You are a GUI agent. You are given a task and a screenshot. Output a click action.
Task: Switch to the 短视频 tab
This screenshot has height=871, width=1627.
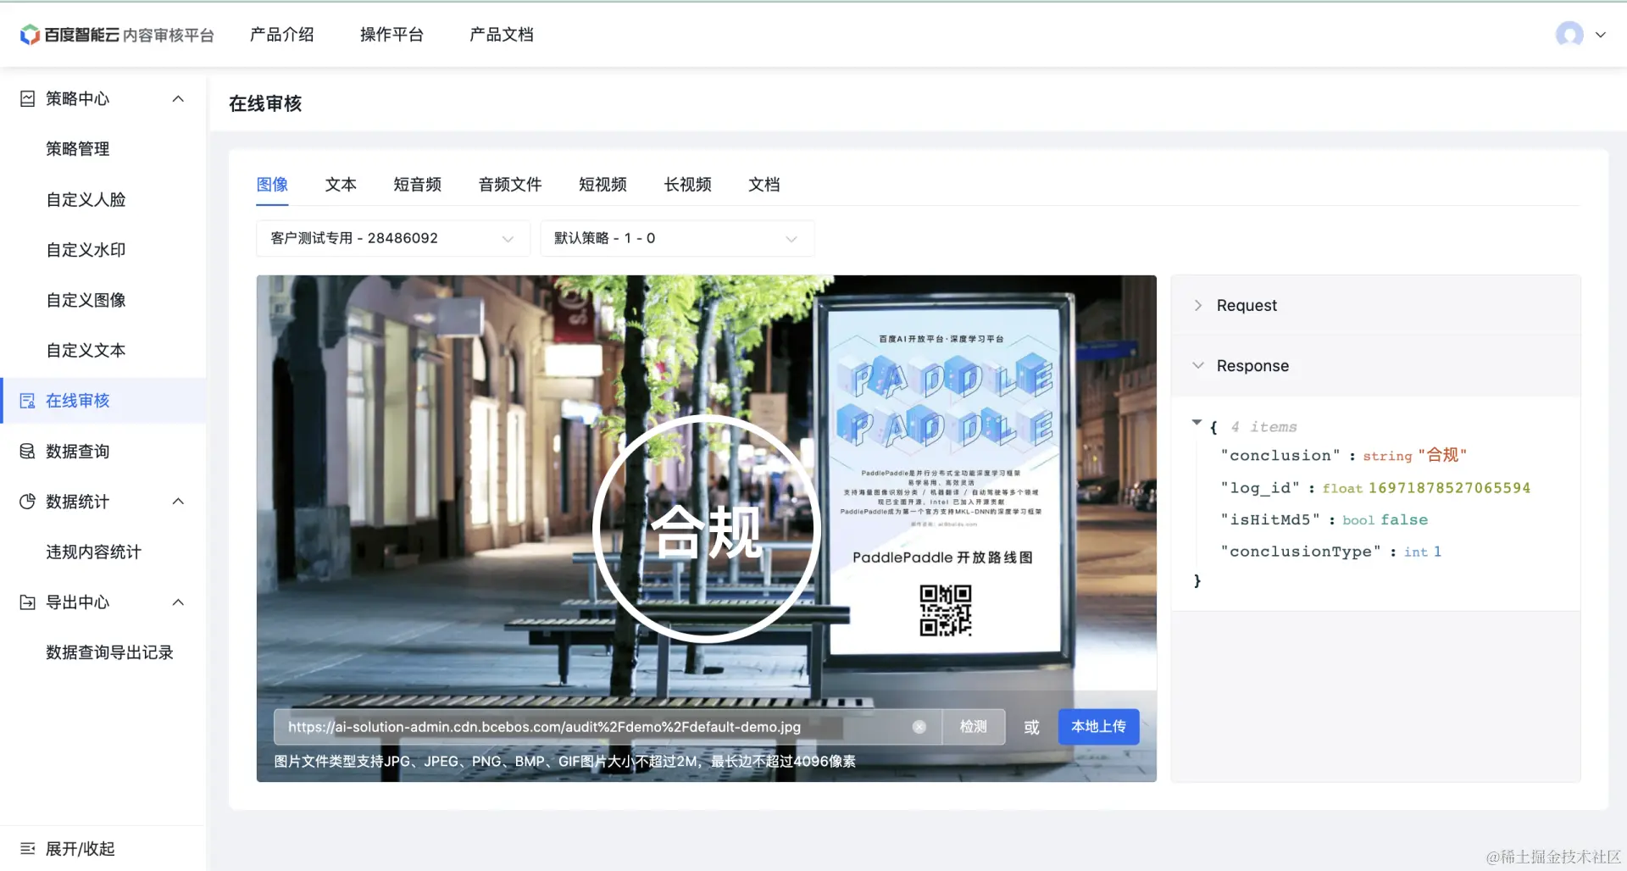pyautogui.click(x=602, y=185)
